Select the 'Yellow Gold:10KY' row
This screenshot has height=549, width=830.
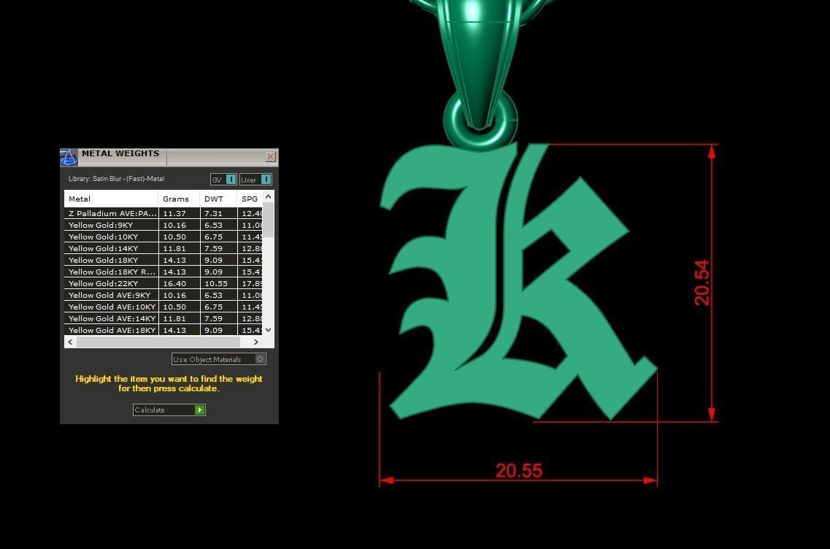163,237
